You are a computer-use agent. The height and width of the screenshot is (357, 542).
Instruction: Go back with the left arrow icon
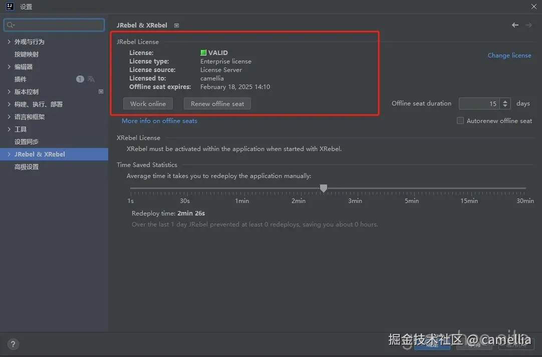point(515,25)
